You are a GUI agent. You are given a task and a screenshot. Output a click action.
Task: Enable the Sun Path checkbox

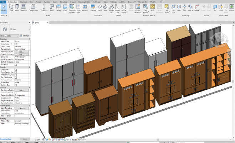(x=16, y=64)
